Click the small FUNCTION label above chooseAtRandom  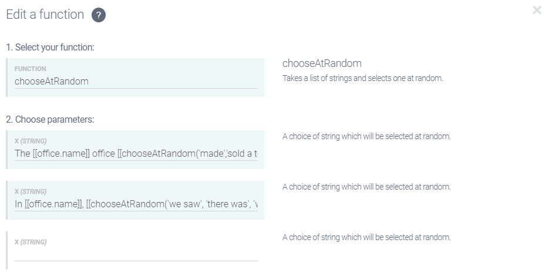pyautogui.click(x=31, y=69)
